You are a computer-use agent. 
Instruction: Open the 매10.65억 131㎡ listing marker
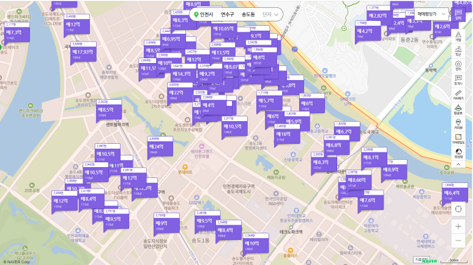(224, 29)
